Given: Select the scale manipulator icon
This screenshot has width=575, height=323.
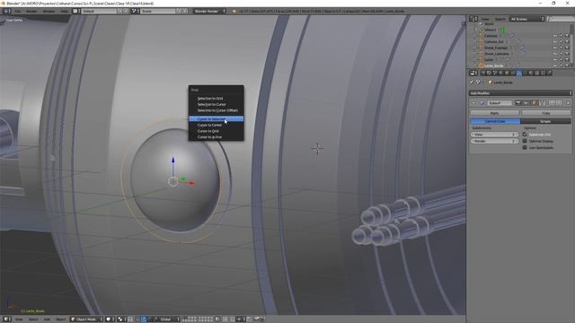Looking at the screenshot, I should click(x=155, y=319).
